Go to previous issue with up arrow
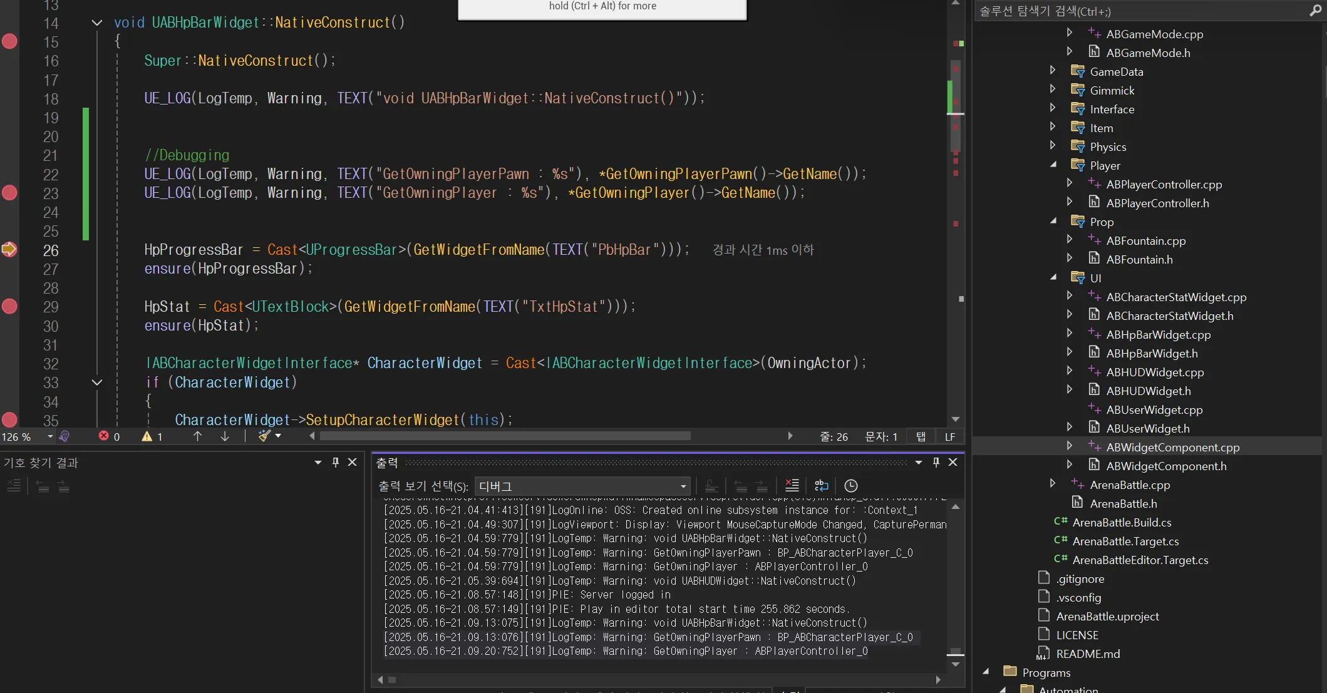Viewport: 1327px width, 693px height. pyautogui.click(x=198, y=436)
